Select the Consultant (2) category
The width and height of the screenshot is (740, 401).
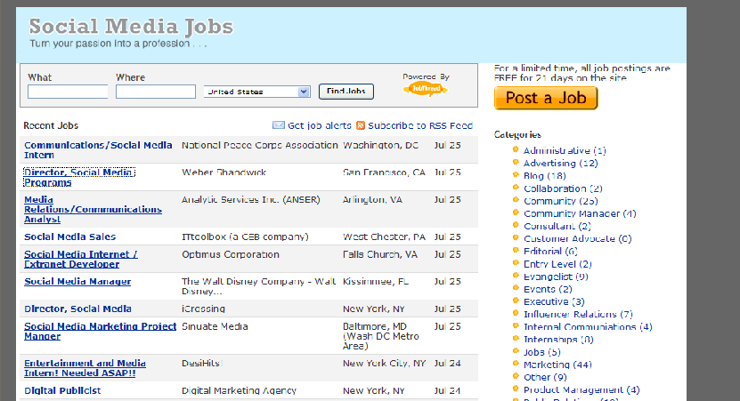point(557,226)
